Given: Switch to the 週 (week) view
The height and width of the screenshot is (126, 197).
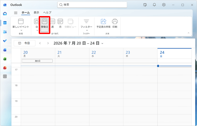Looking at the screenshot, I should [x=53, y=23].
